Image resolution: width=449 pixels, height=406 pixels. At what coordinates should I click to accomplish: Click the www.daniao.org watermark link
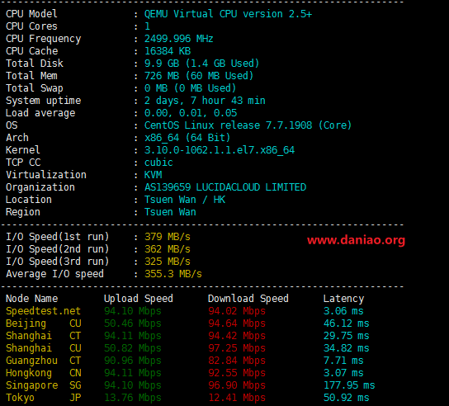(x=356, y=240)
